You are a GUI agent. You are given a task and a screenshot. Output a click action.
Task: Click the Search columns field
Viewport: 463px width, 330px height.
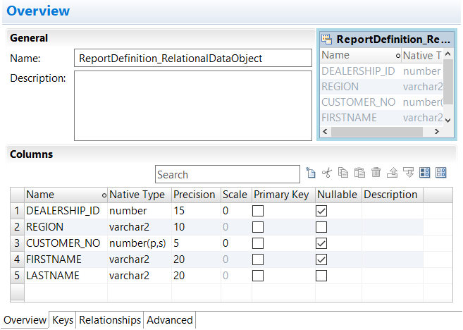pyautogui.click(x=227, y=174)
